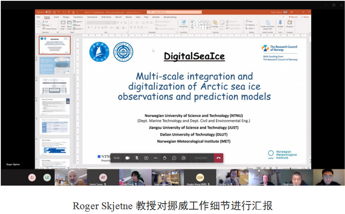Image resolution: width=345 pixels, height=214 pixels.
Task: Open the Insert ribbon tab
Action: (x=56, y=17)
